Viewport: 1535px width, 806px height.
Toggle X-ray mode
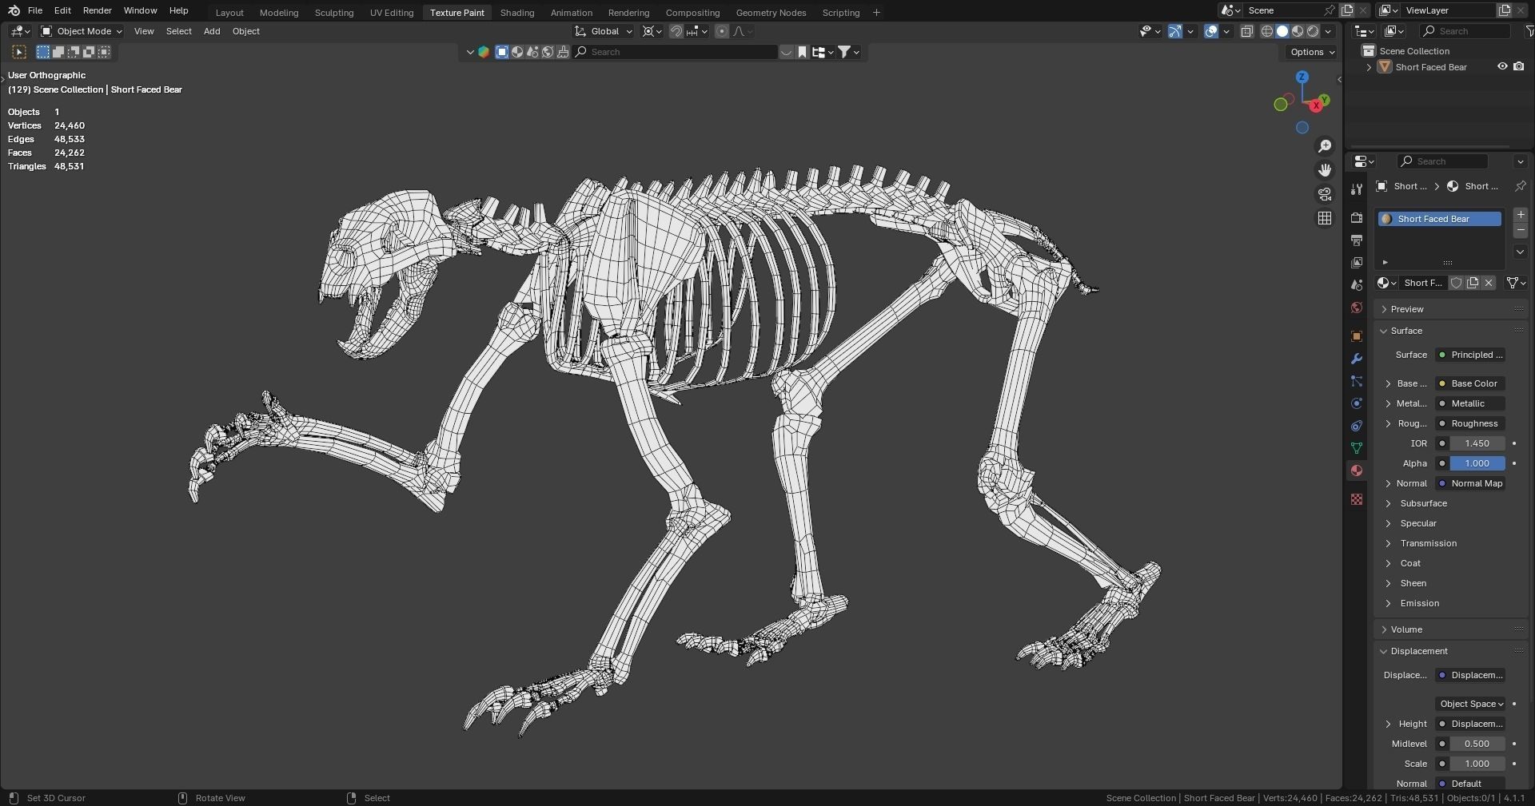click(1246, 31)
